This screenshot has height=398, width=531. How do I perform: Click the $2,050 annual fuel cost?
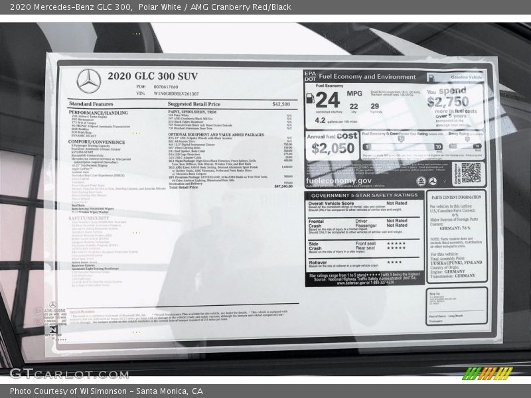[333, 148]
